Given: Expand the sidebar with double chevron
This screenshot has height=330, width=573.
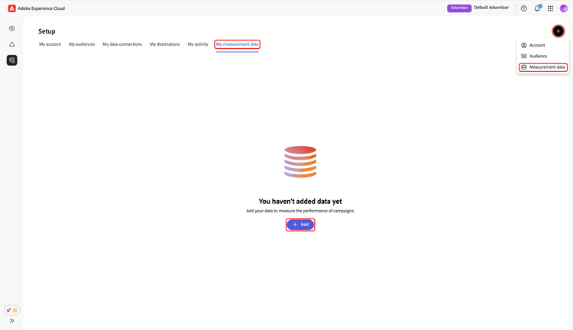Looking at the screenshot, I should pos(11,321).
